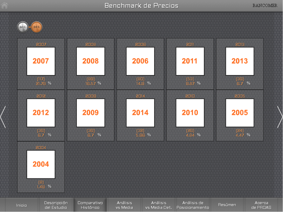Image resolution: width=283 pixels, height=212 pixels.
Task: Open Descripción del Estudio tab
Action: coord(56,205)
